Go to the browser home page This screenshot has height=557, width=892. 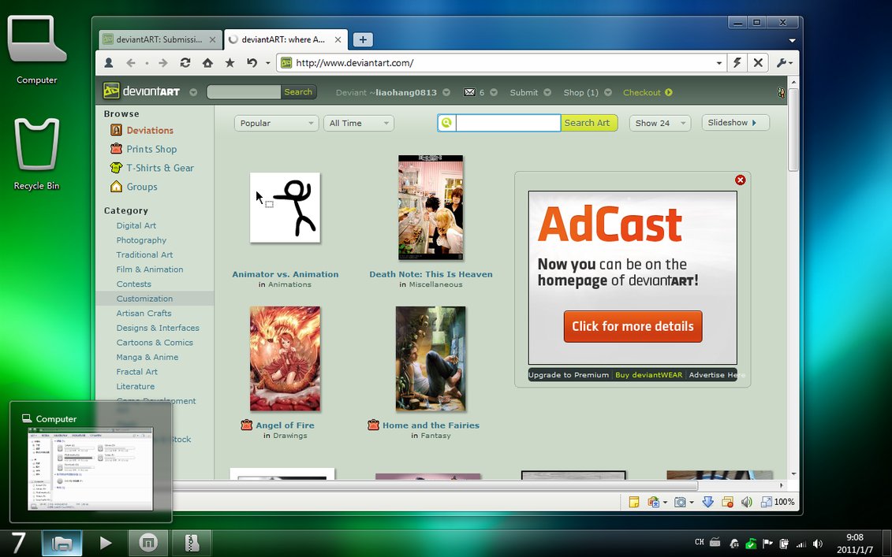pos(207,63)
